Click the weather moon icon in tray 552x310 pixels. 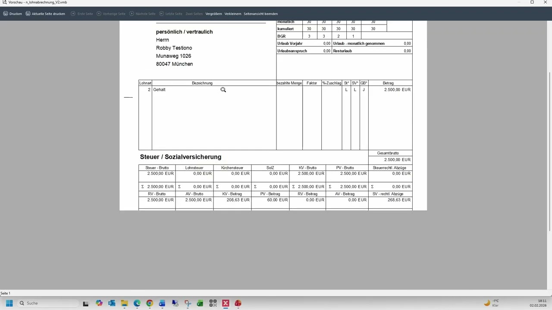coord(487,303)
